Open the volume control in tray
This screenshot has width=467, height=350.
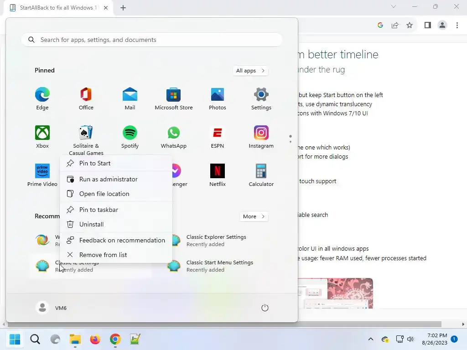(410, 339)
